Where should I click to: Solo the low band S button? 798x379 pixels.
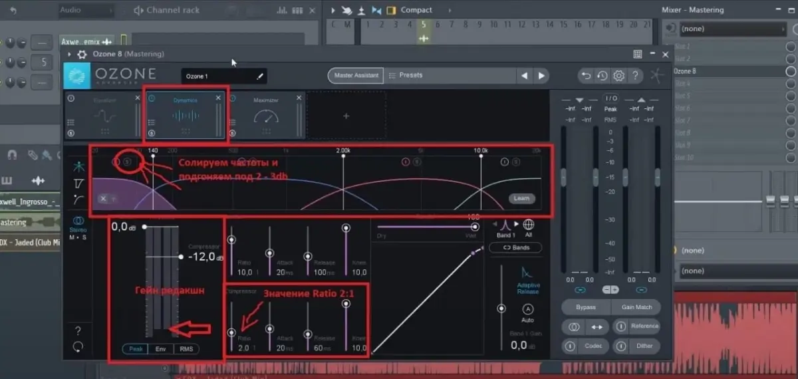point(128,161)
